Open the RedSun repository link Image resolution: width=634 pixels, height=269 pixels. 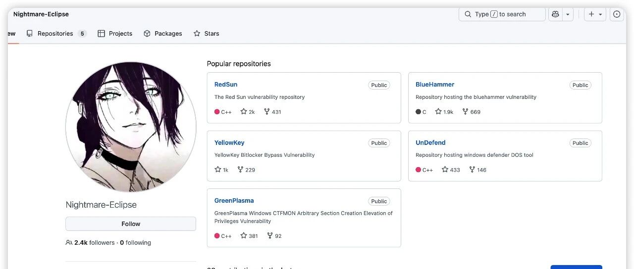pyautogui.click(x=226, y=85)
